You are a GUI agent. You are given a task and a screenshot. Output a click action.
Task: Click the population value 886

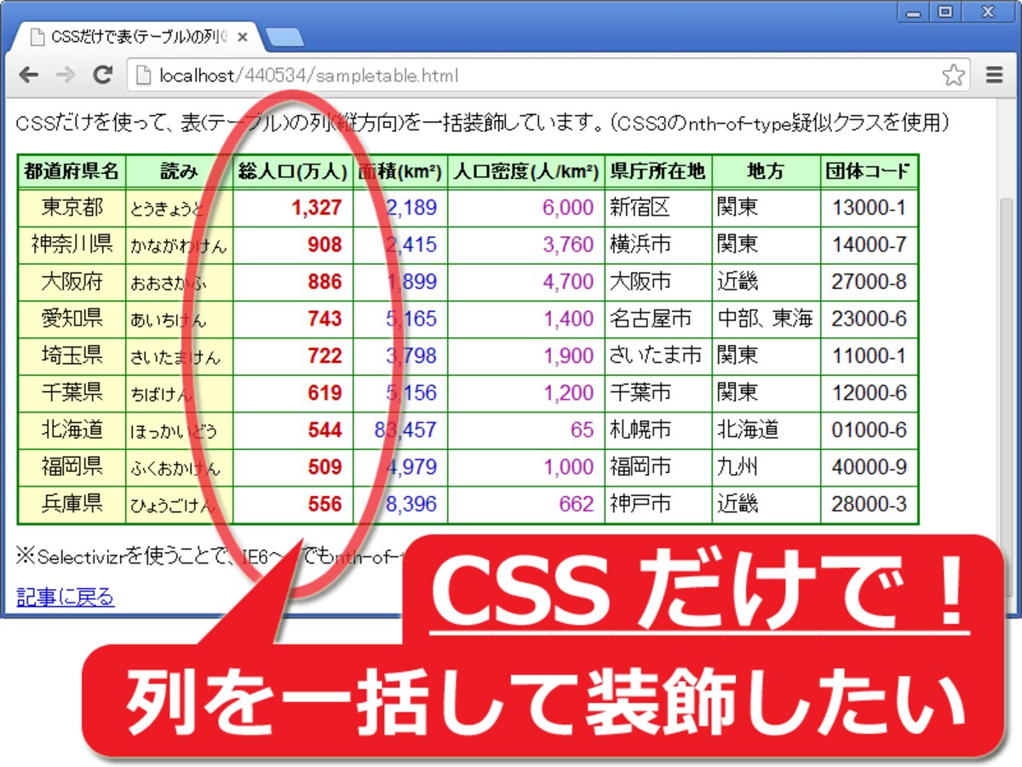pyautogui.click(x=324, y=281)
